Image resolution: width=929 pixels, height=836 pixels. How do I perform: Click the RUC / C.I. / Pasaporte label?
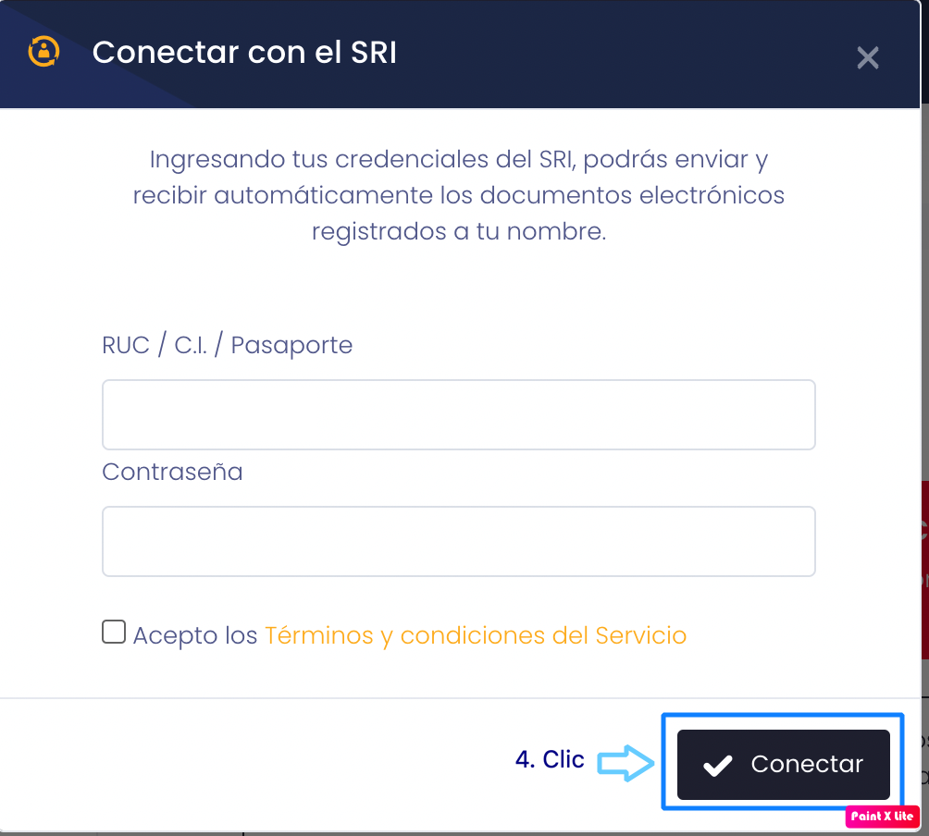226,344
